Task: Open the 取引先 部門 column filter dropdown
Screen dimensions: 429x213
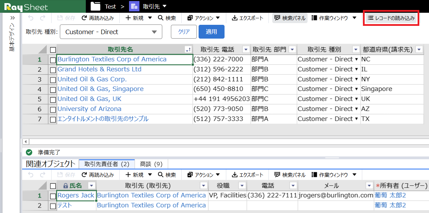Action: point(292,50)
